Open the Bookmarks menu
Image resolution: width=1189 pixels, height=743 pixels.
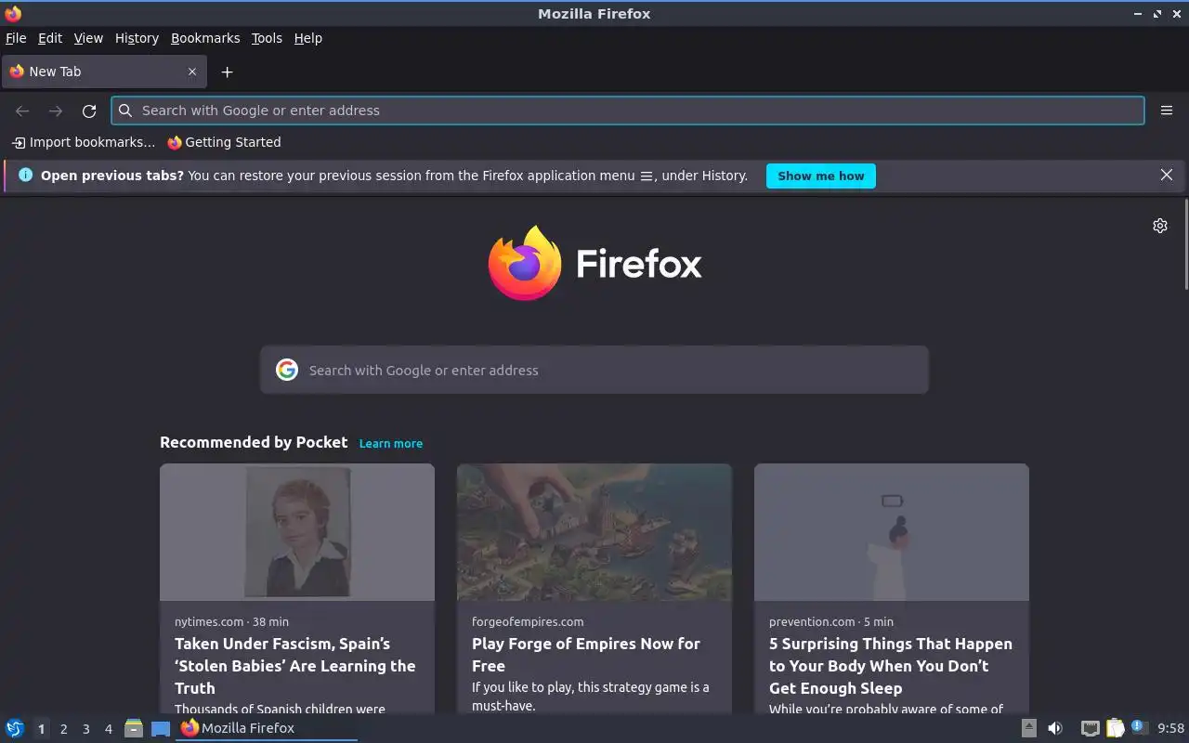pos(205,38)
